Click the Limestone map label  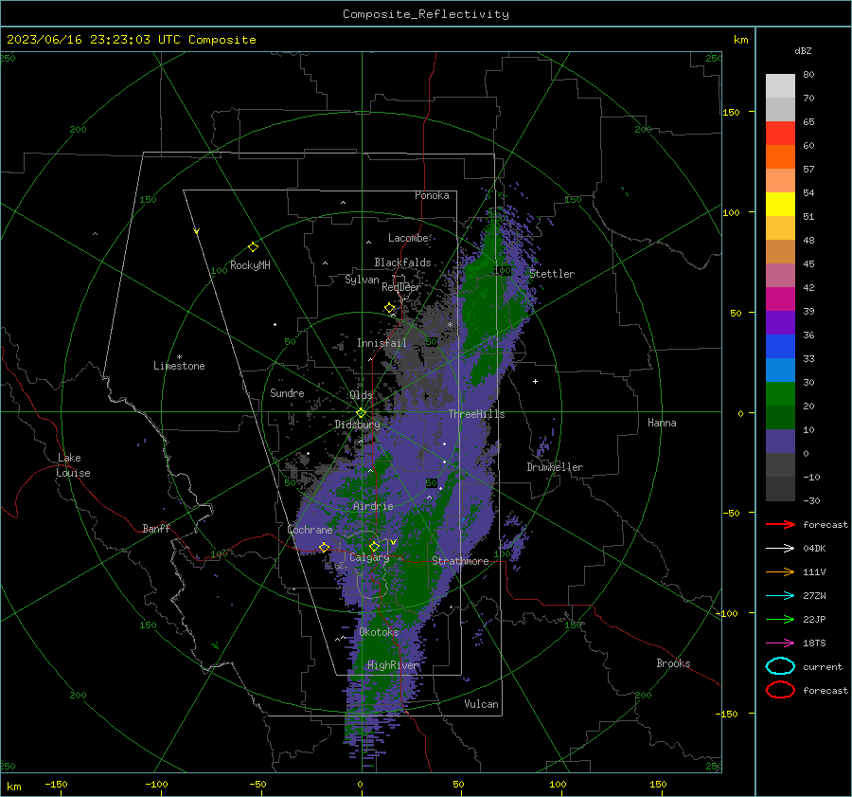coord(179,366)
